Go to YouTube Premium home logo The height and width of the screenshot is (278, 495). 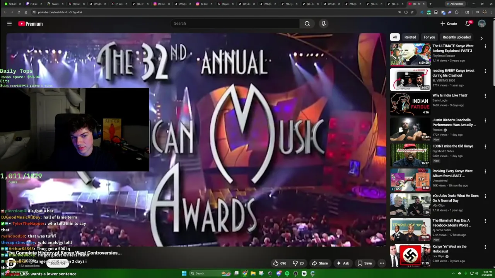tap(30, 24)
